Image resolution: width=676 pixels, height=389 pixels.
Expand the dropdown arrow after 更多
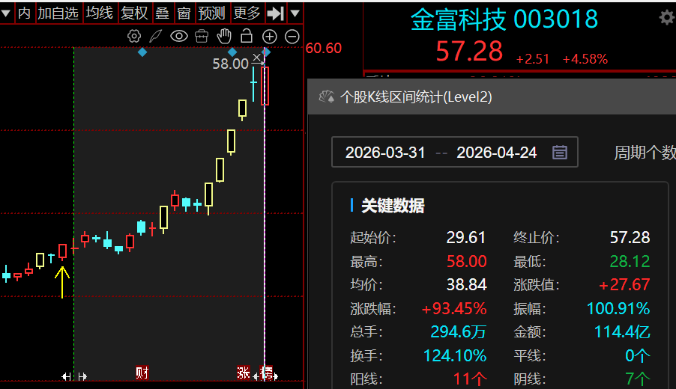click(x=295, y=13)
